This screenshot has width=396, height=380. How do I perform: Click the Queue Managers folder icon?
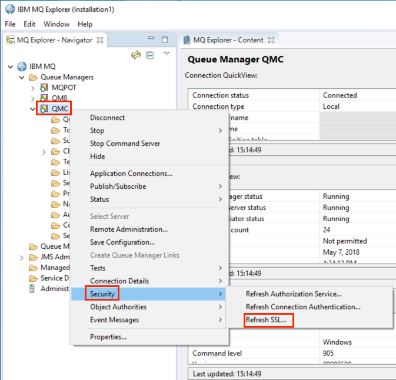pos(33,77)
